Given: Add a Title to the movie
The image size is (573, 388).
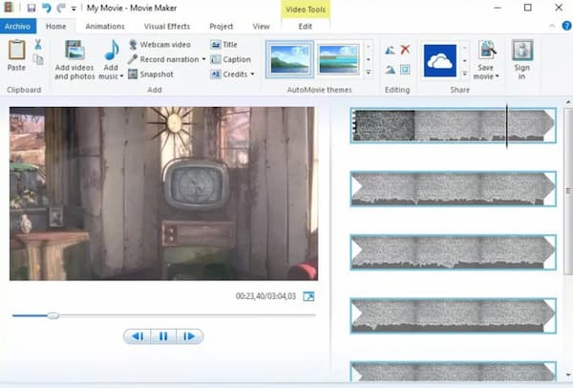Looking at the screenshot, I should coord(224,45).
